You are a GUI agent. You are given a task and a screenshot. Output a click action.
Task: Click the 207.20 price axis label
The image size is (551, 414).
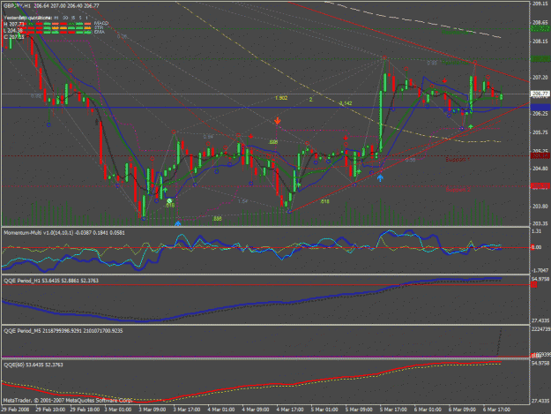pos(540,78)
